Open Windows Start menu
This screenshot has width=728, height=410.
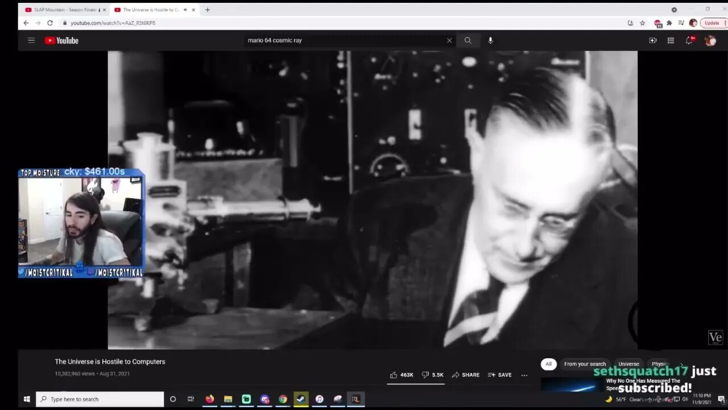click(26, 399)
